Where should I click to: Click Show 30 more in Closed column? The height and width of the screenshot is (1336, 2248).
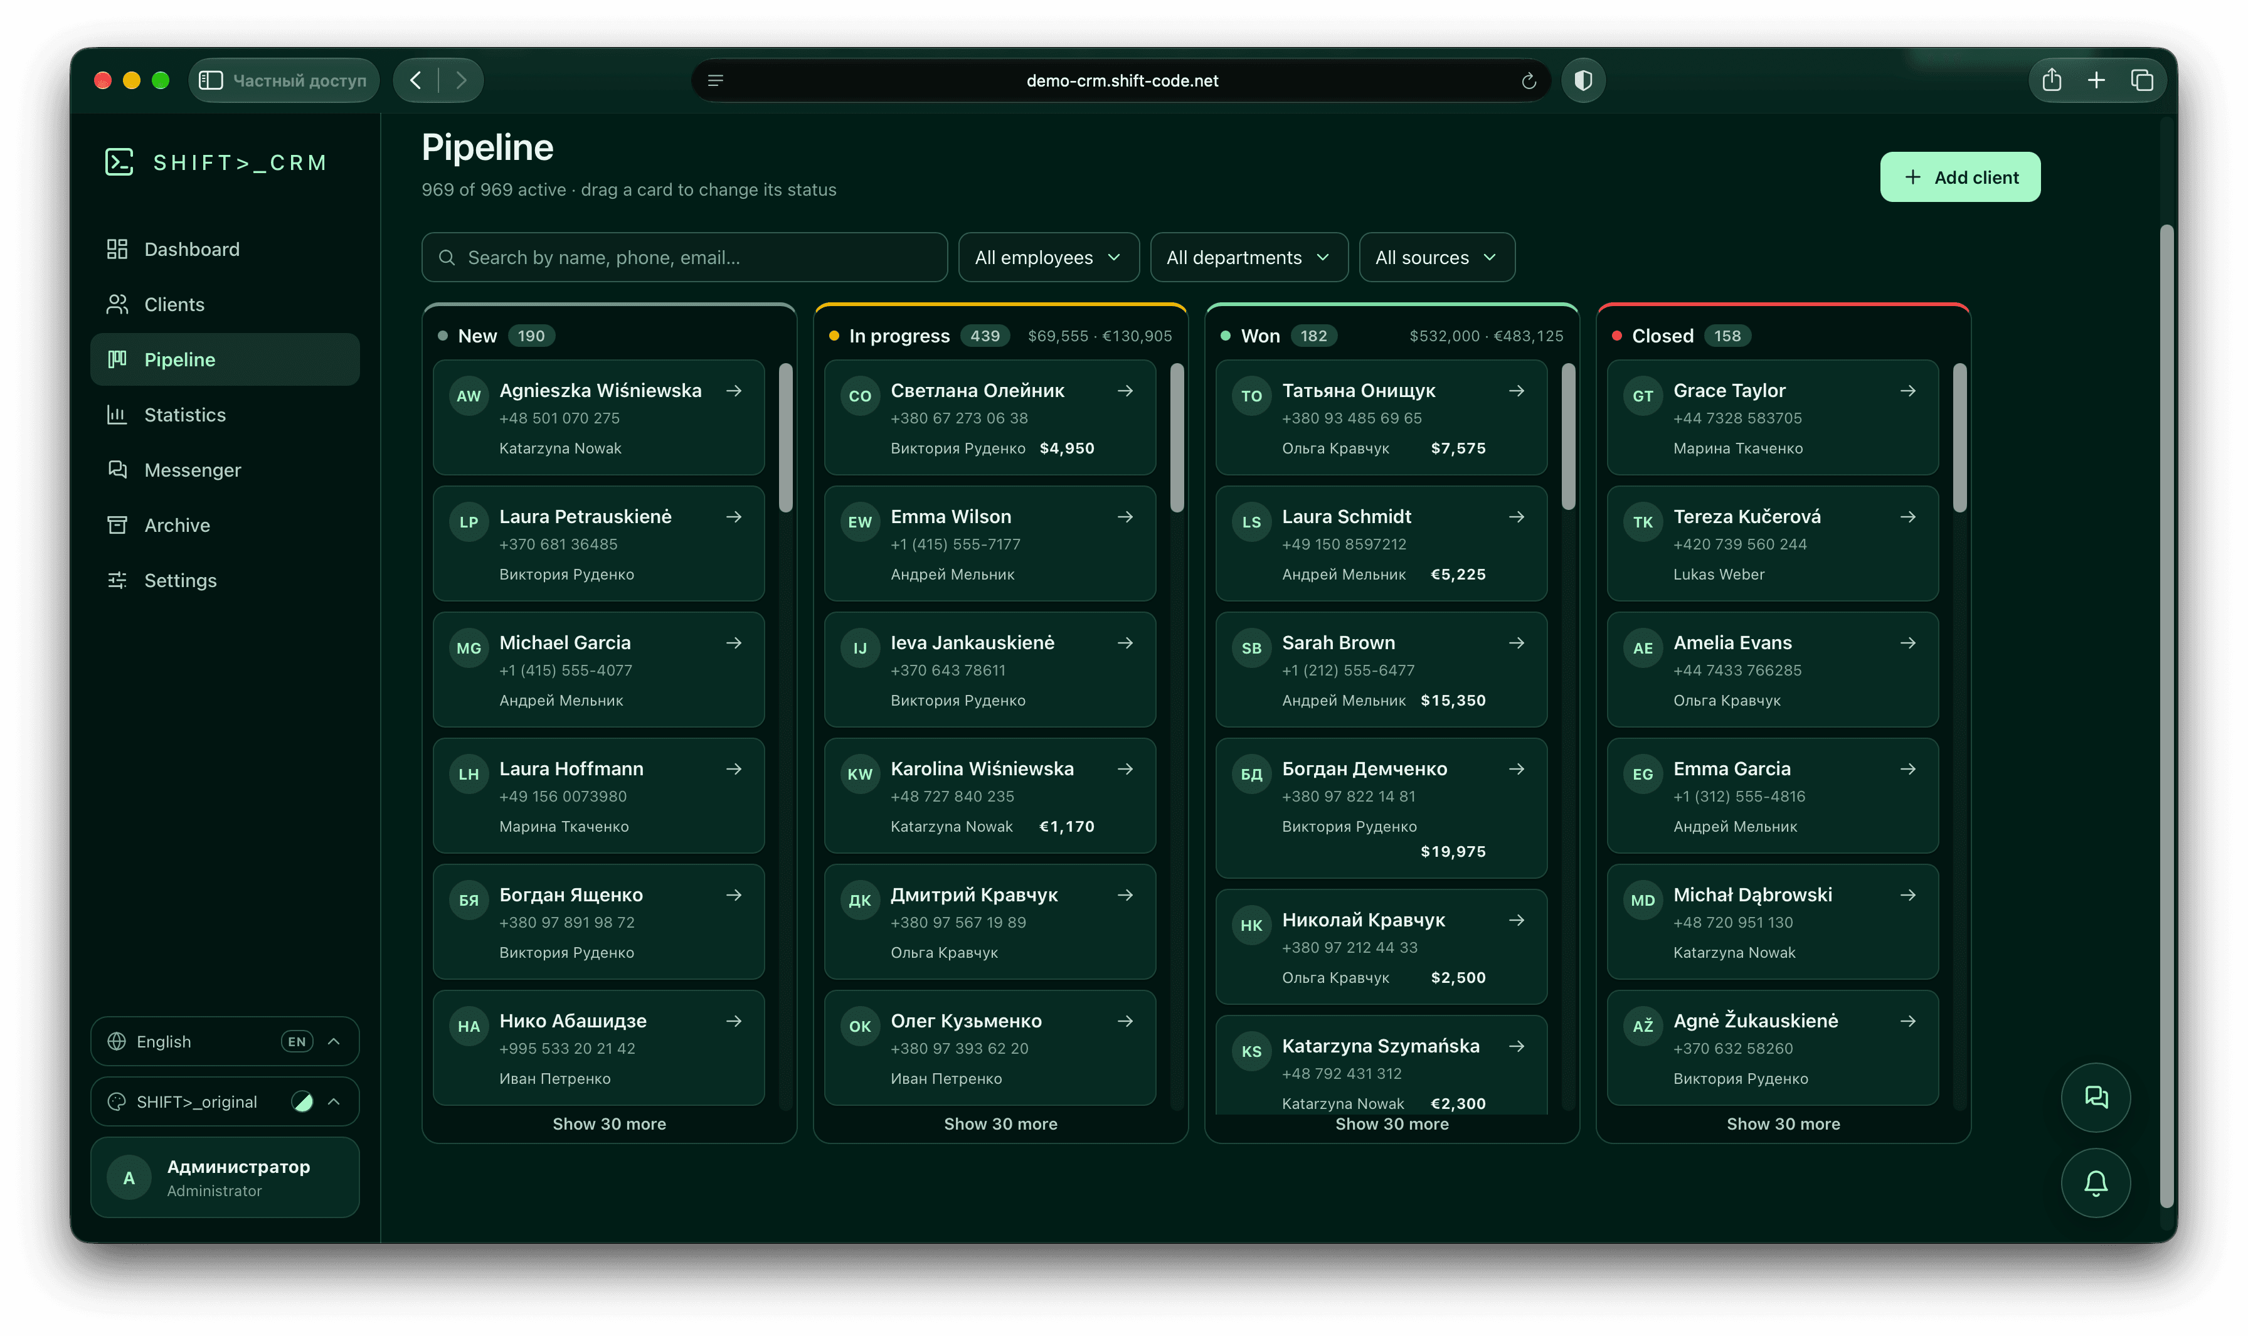pos(1783,1125)
